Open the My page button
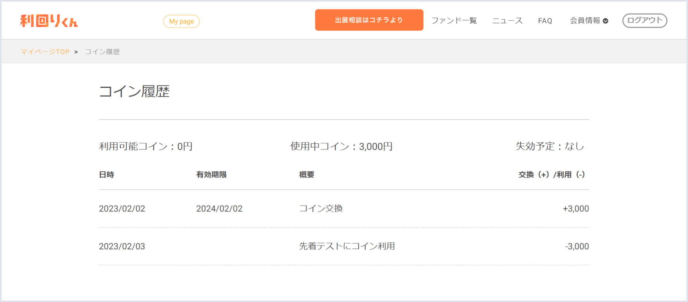 pos(181,21)
